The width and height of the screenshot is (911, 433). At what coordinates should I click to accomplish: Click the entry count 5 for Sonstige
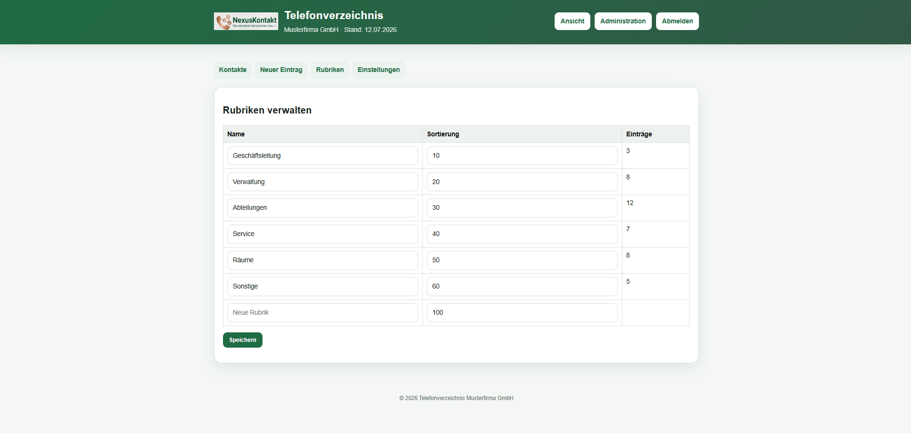click(x=628, y=281)
